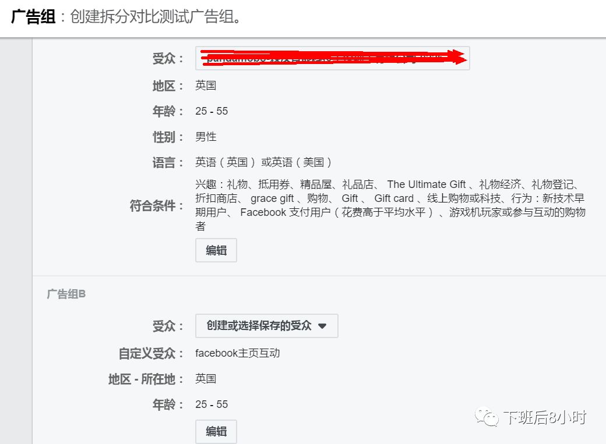606x444 pixels.
Task: Click the 英国 value in 地区 - 所在地 row
Action: (x=206, y=379)
